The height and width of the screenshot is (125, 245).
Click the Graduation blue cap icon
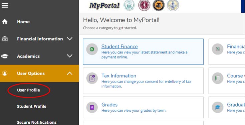(x=218, y=107)
